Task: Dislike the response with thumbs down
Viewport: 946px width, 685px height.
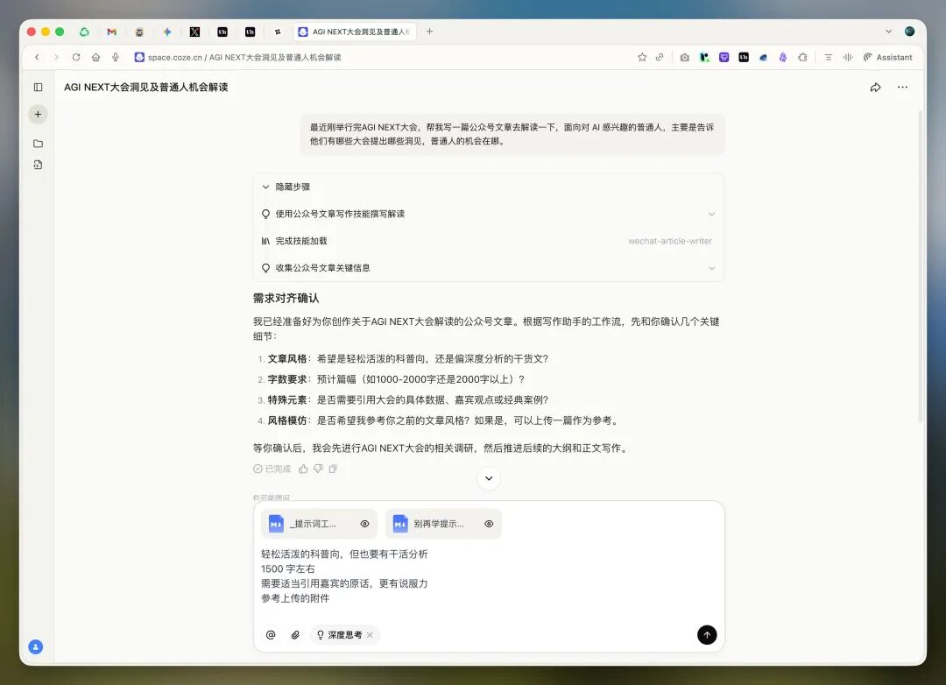Action: 318,469
